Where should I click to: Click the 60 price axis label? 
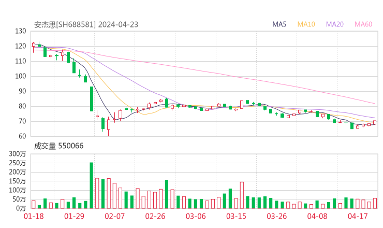click(x=22, y=136)
